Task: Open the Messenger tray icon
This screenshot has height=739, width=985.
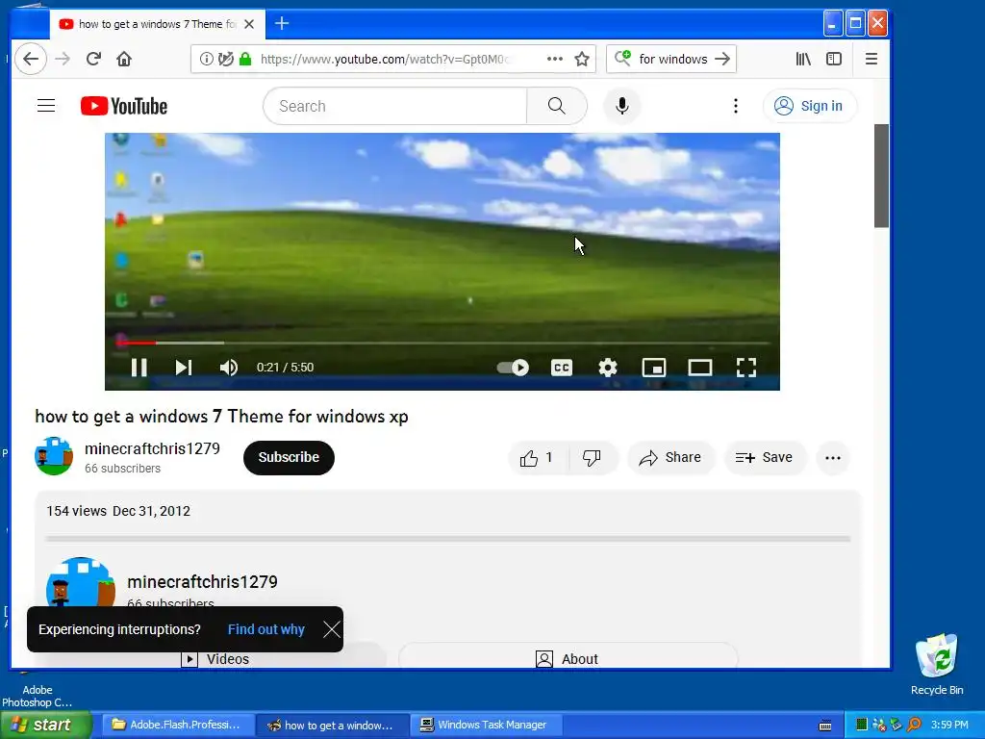Action: tap(879, 725)
